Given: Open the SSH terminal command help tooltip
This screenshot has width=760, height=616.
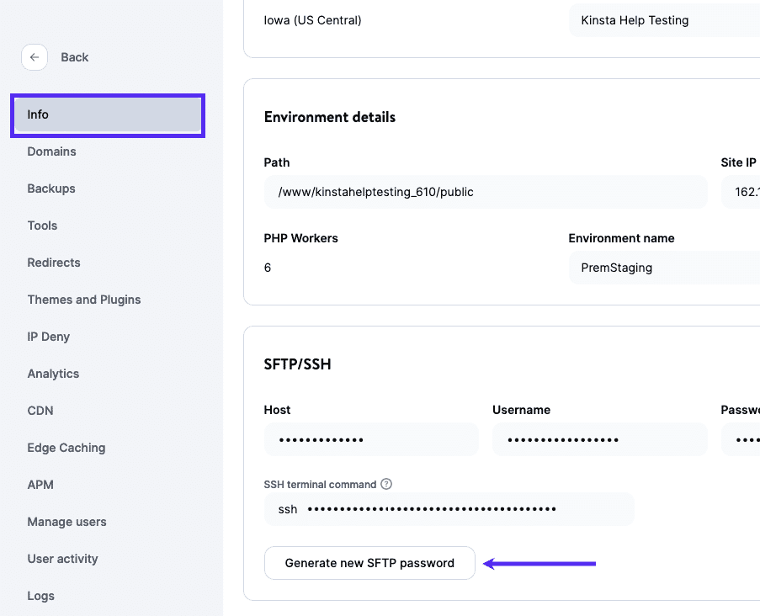Looking at the screenshot, I should pyautogui.click(x=385, y=484).
